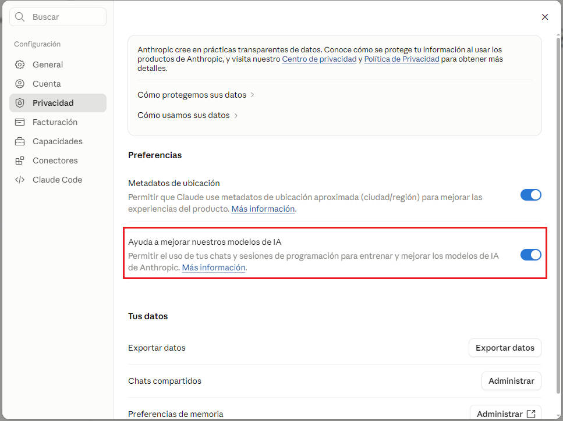Image resolution: width=563 pixels, height=421 pixels.
Task: Open the General settings section
Action: coord(58,65)
